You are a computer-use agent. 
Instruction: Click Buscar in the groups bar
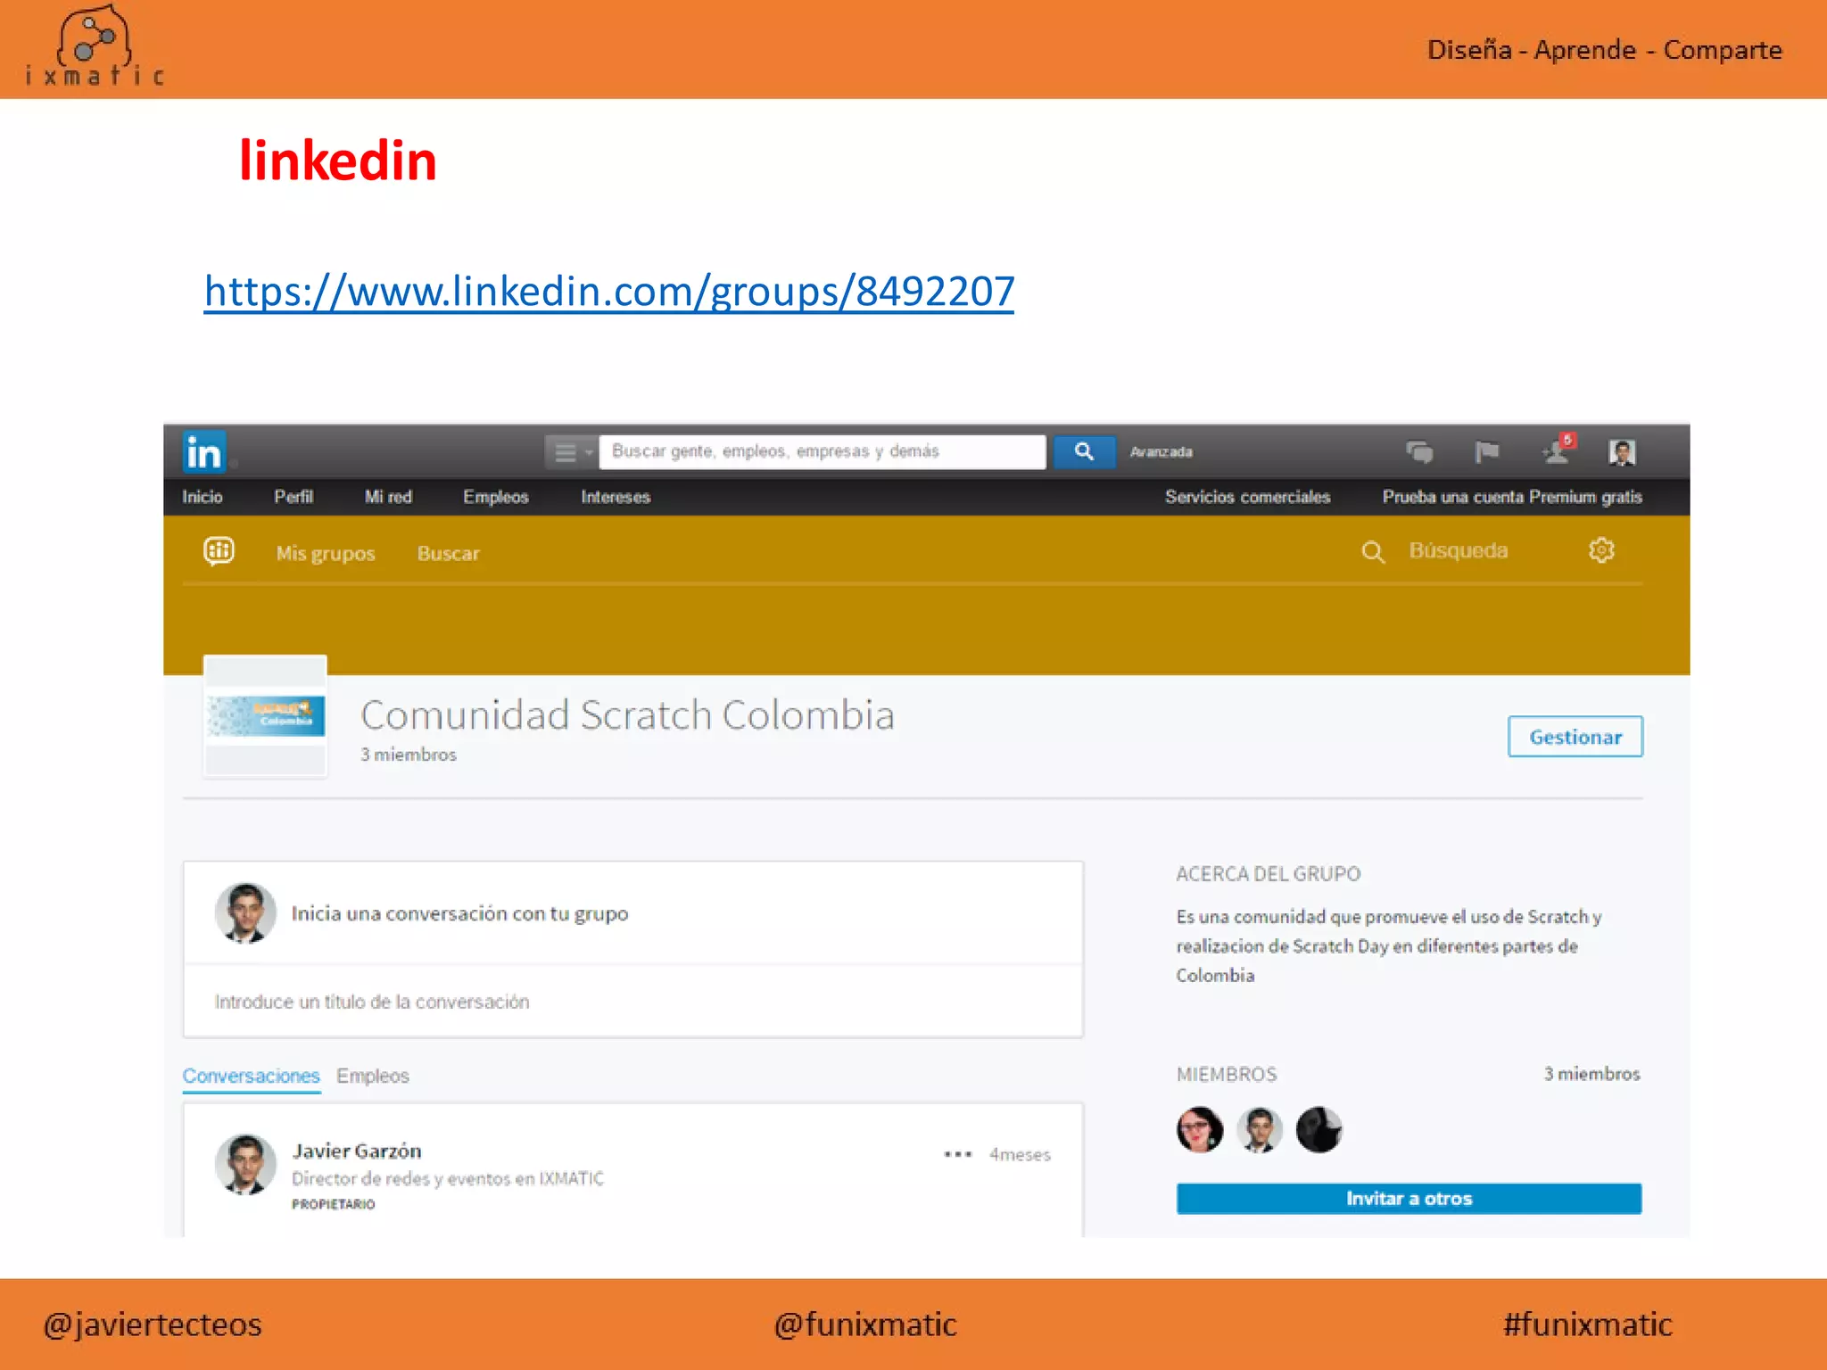pyautogui.click(x=449, y=553)
